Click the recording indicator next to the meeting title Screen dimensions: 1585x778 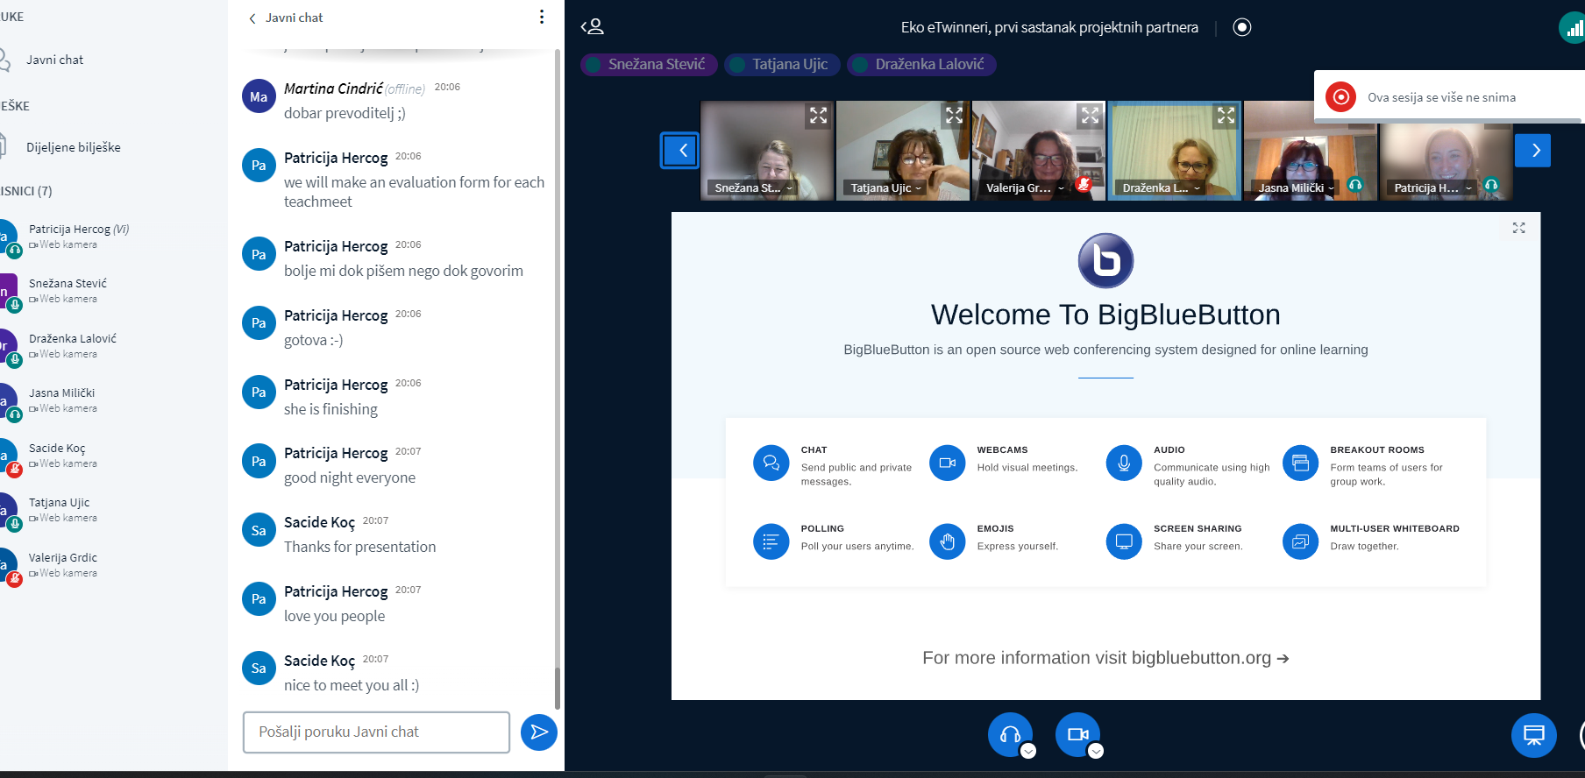pos(1242,27)
